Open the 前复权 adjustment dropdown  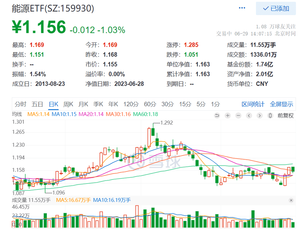pos(285,115)
